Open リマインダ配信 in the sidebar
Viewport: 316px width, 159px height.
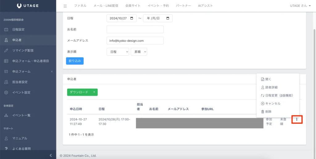coord(28,50)
